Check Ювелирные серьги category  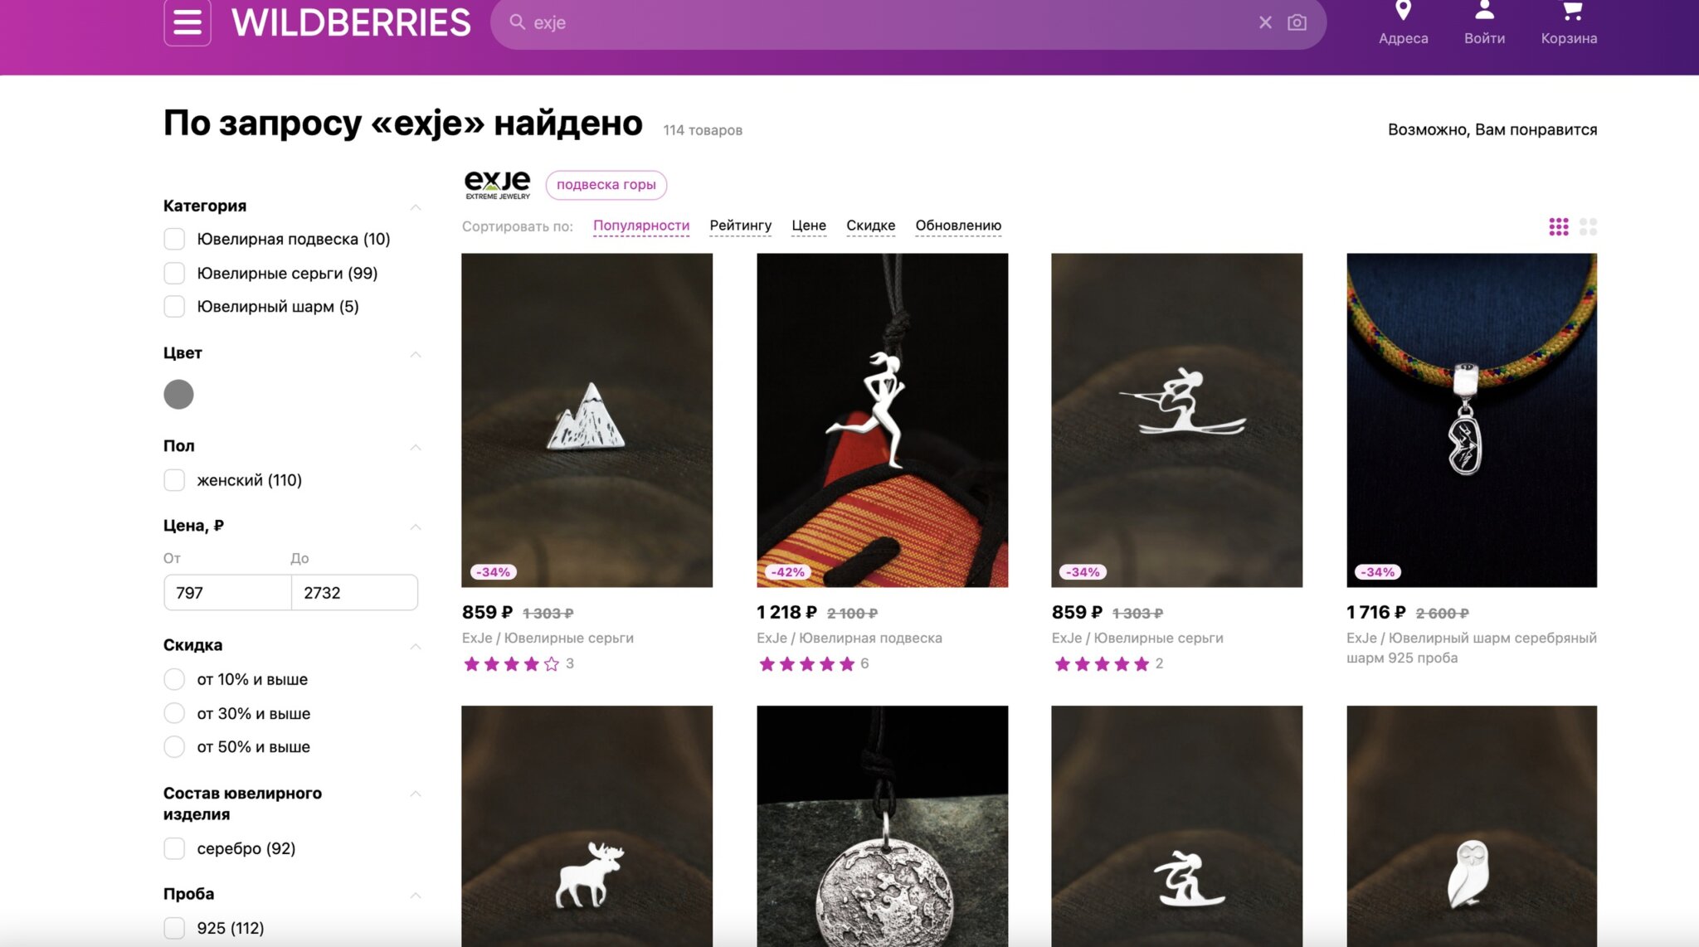(174, 273)
